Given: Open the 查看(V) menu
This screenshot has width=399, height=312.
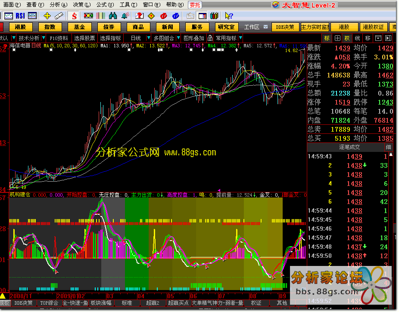Looking at the screenshot, I should pyautogui.click(x=35, y=5).
